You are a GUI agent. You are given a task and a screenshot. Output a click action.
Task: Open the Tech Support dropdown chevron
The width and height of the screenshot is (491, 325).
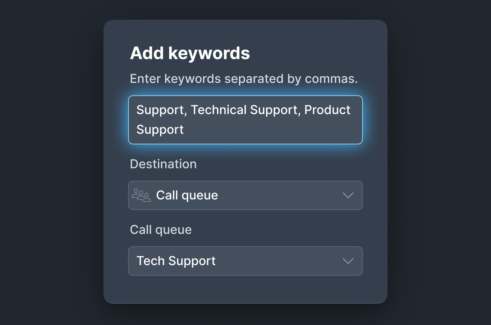[x=348, y=261]
